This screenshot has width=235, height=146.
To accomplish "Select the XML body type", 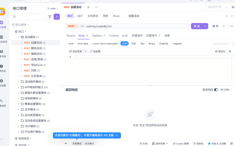I will click(x=134, y=44).
